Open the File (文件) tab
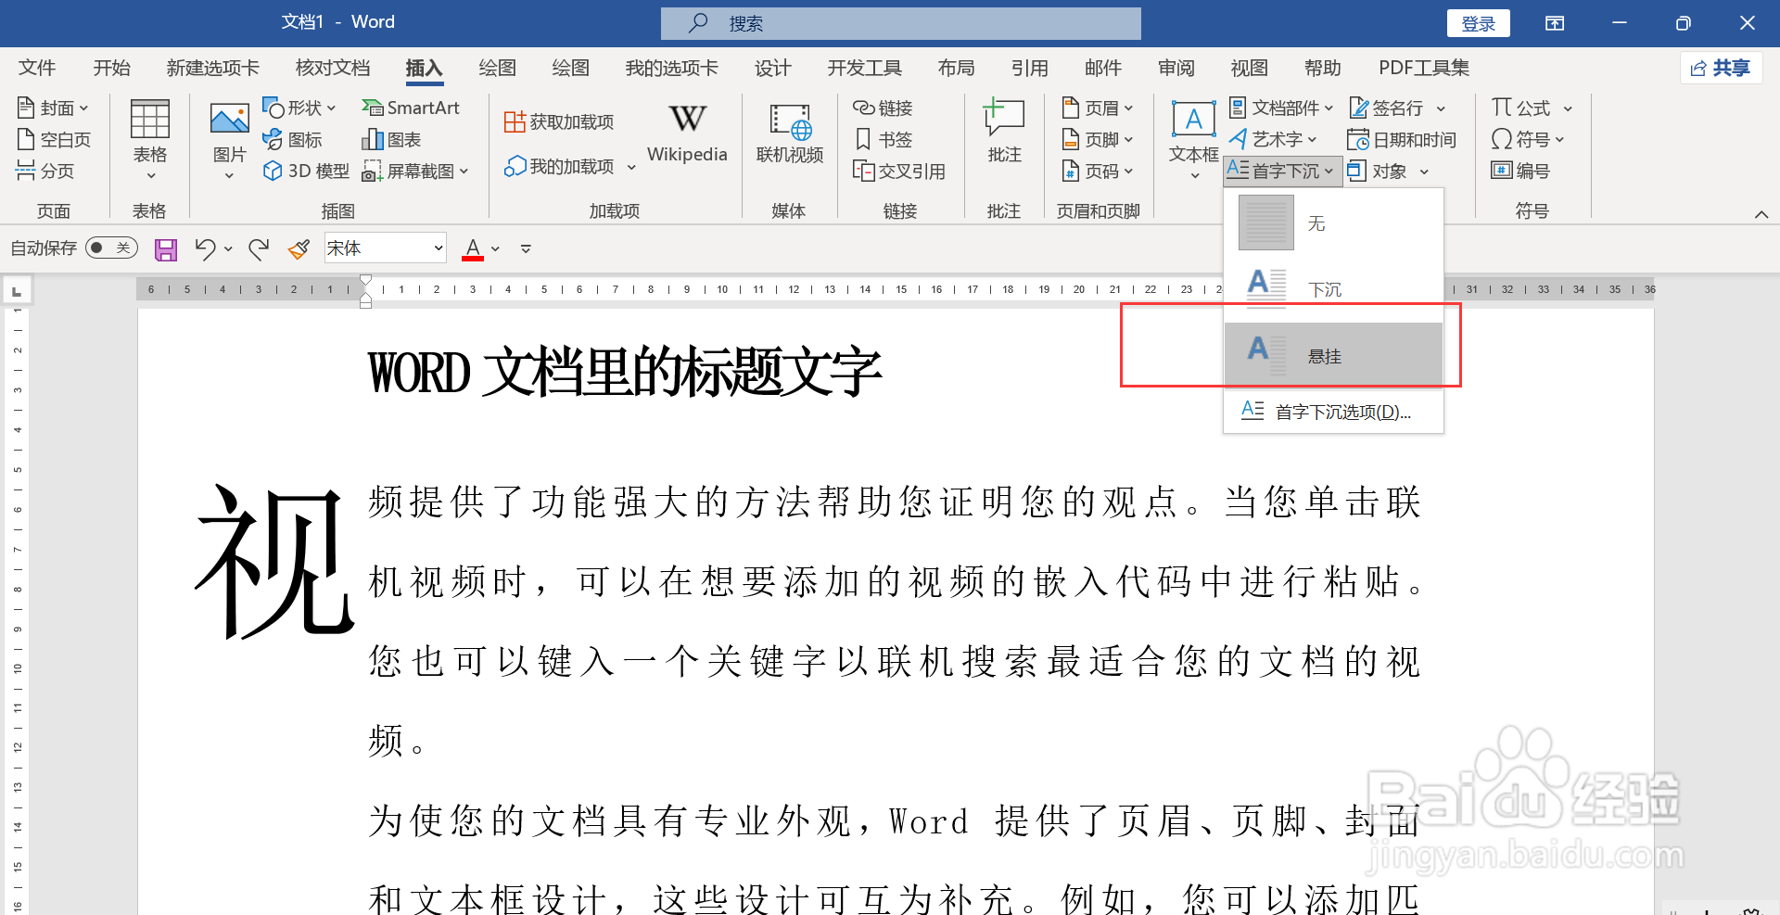The width and height of the screenshot is (1780, 915). 37,68
